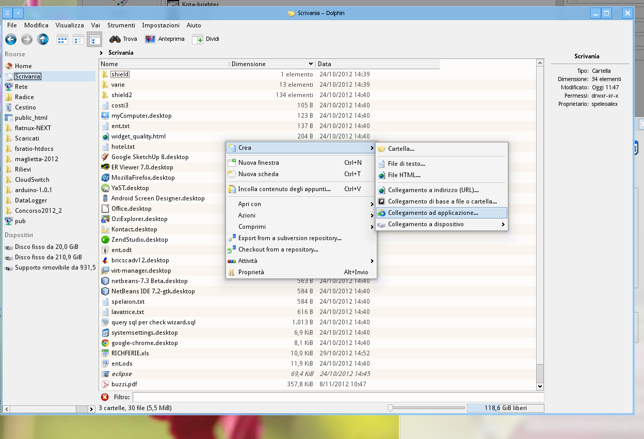The height and width of the screenshot is (439, 644).
Task: Select the varie folder
Action: (x=118, y=85)
